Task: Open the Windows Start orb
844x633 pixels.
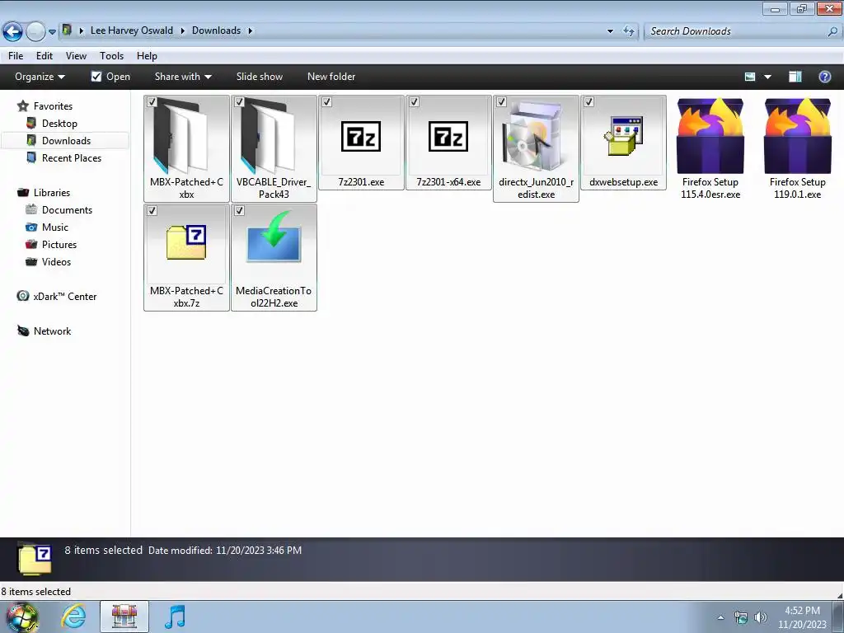Action: click(21, 617)
